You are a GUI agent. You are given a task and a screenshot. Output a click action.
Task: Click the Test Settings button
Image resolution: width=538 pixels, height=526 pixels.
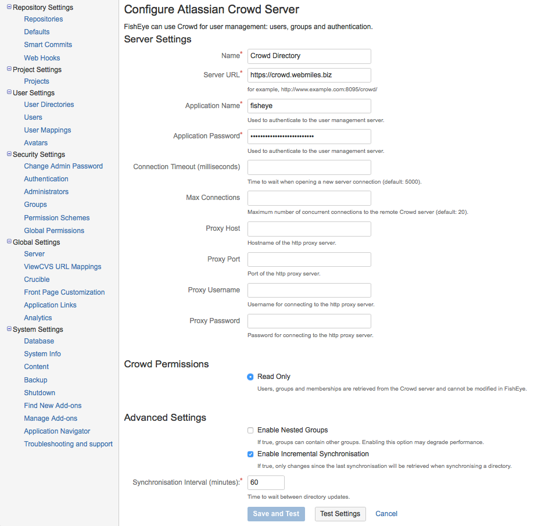340,514
